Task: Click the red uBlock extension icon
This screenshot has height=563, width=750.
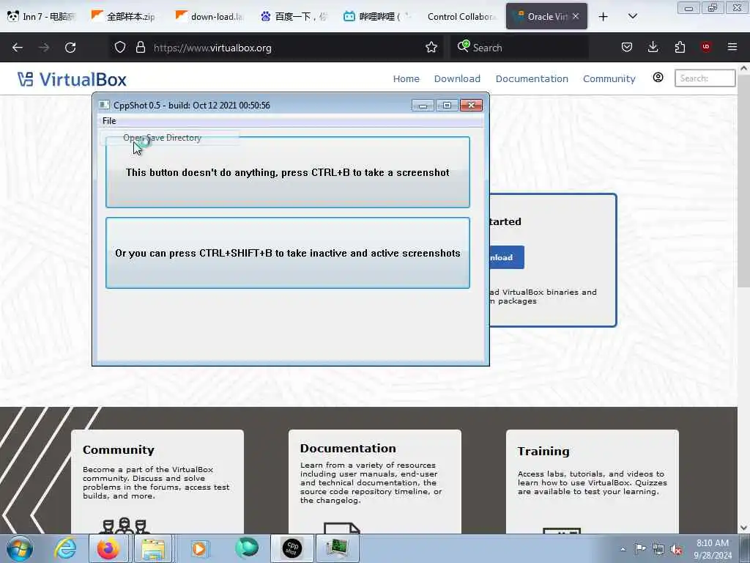Action: pyautogui.click(x=705, y=47)
